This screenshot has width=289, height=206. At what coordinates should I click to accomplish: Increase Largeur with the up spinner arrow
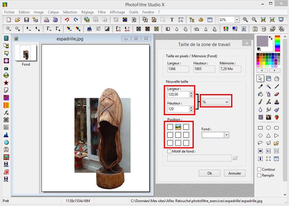click(191, 93)
